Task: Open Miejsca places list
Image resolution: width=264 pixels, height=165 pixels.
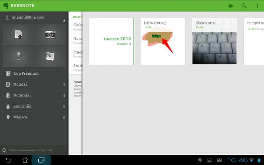Action: pos(34,117)
